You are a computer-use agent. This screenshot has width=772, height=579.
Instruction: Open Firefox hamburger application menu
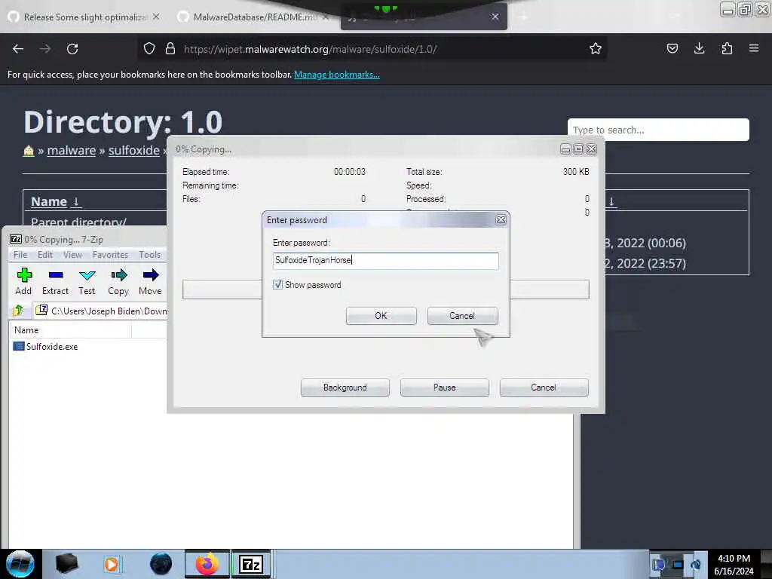coord(754,48)
